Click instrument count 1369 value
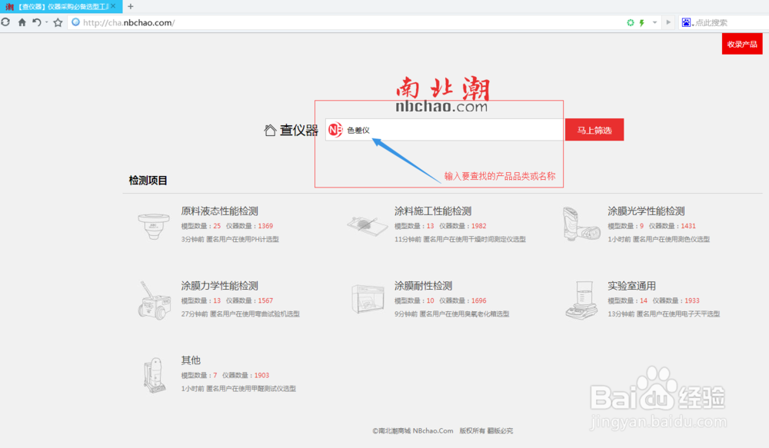Image resolution: width=769 pixels, height=448 pixels. (x=265, y=226)
